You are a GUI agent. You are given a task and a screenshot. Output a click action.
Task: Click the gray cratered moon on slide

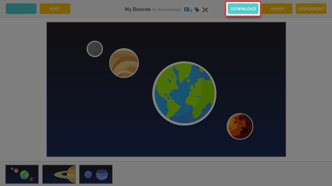[95, 49]
